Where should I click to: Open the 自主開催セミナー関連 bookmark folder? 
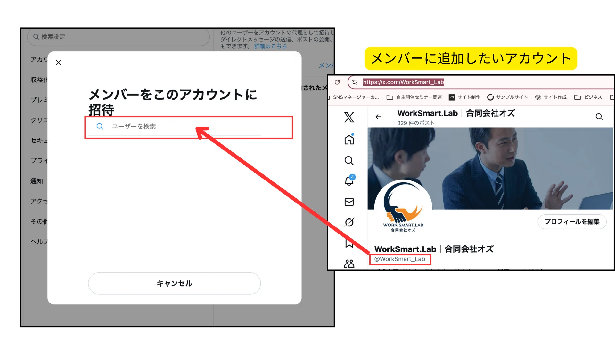[x=414, y=97]
